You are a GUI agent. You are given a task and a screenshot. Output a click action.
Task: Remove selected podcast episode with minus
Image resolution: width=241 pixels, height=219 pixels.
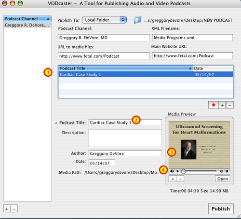(230, 105)
